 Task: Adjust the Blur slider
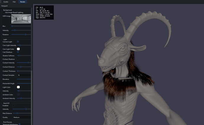click(21, 26)
